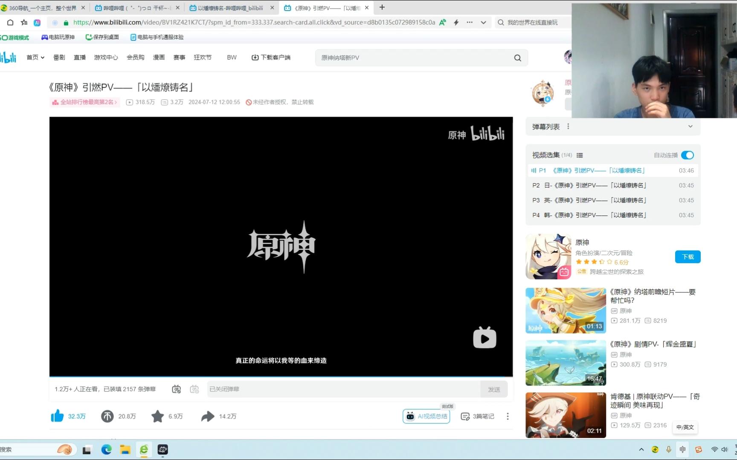
Task: Click the 全站排行榜最高第2名 ranking tag
Action: click(84, 102)
